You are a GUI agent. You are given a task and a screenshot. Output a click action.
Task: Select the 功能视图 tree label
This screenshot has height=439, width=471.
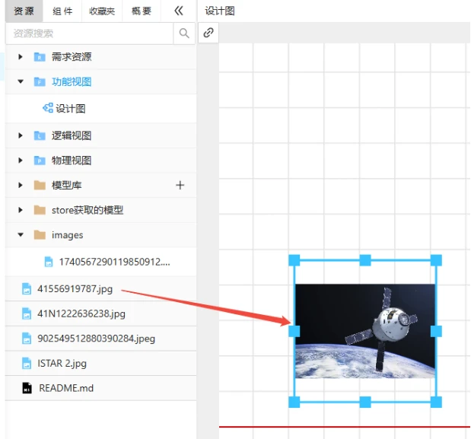click(72, 81)
